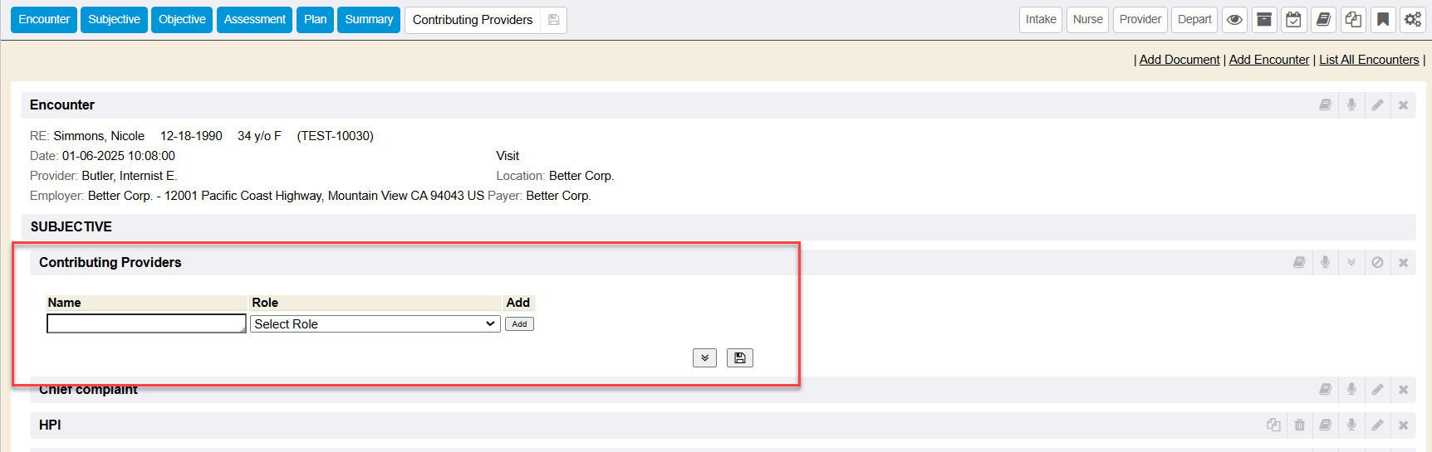This screenshot has height=452, width=1432.
Task: Open the Summary tab
Action: [369, 20]
